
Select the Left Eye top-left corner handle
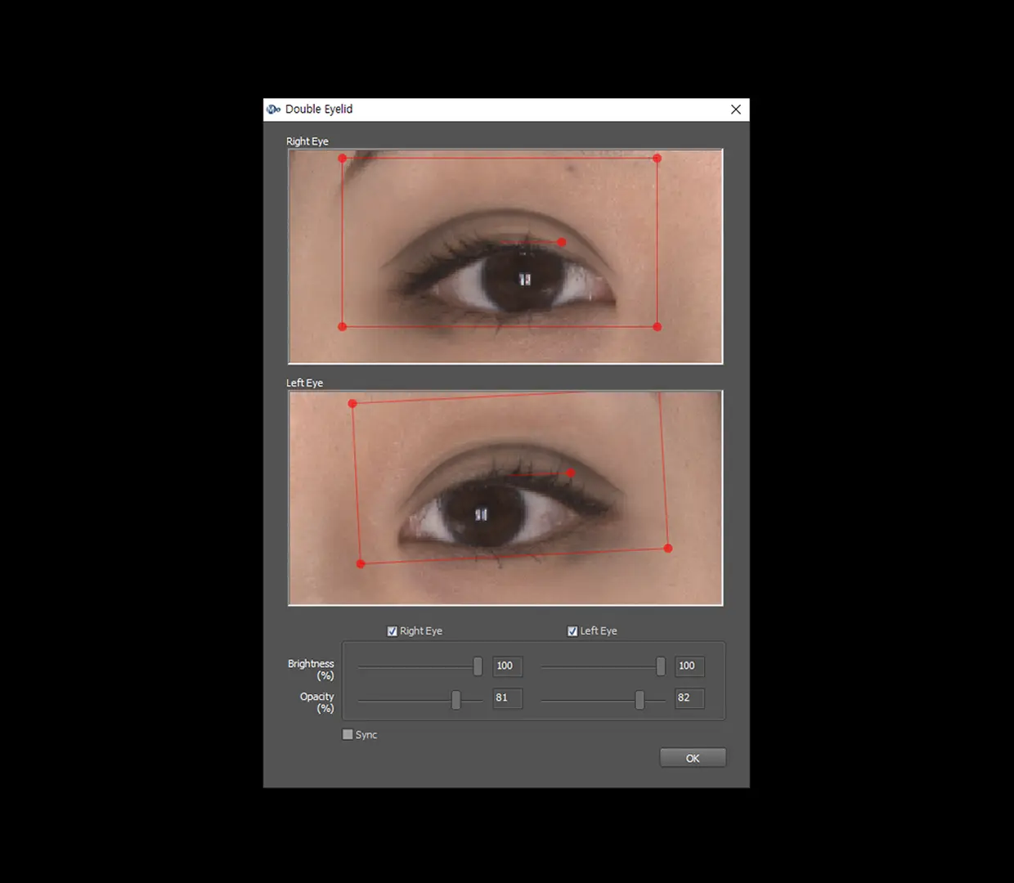352,404
